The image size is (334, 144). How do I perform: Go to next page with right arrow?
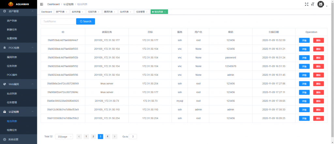click(x=114, y=137)
